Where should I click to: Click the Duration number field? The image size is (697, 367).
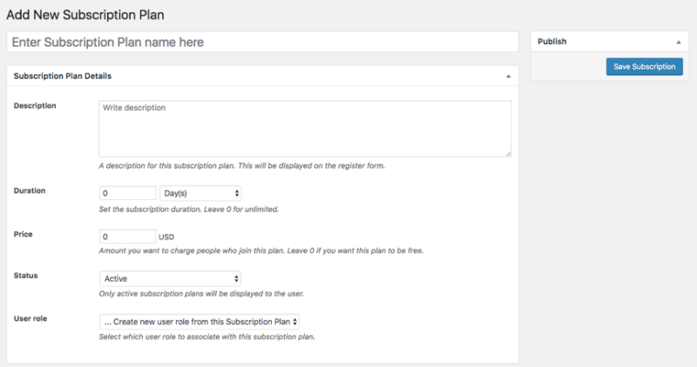pyautogui.click(x=128, y=193)
